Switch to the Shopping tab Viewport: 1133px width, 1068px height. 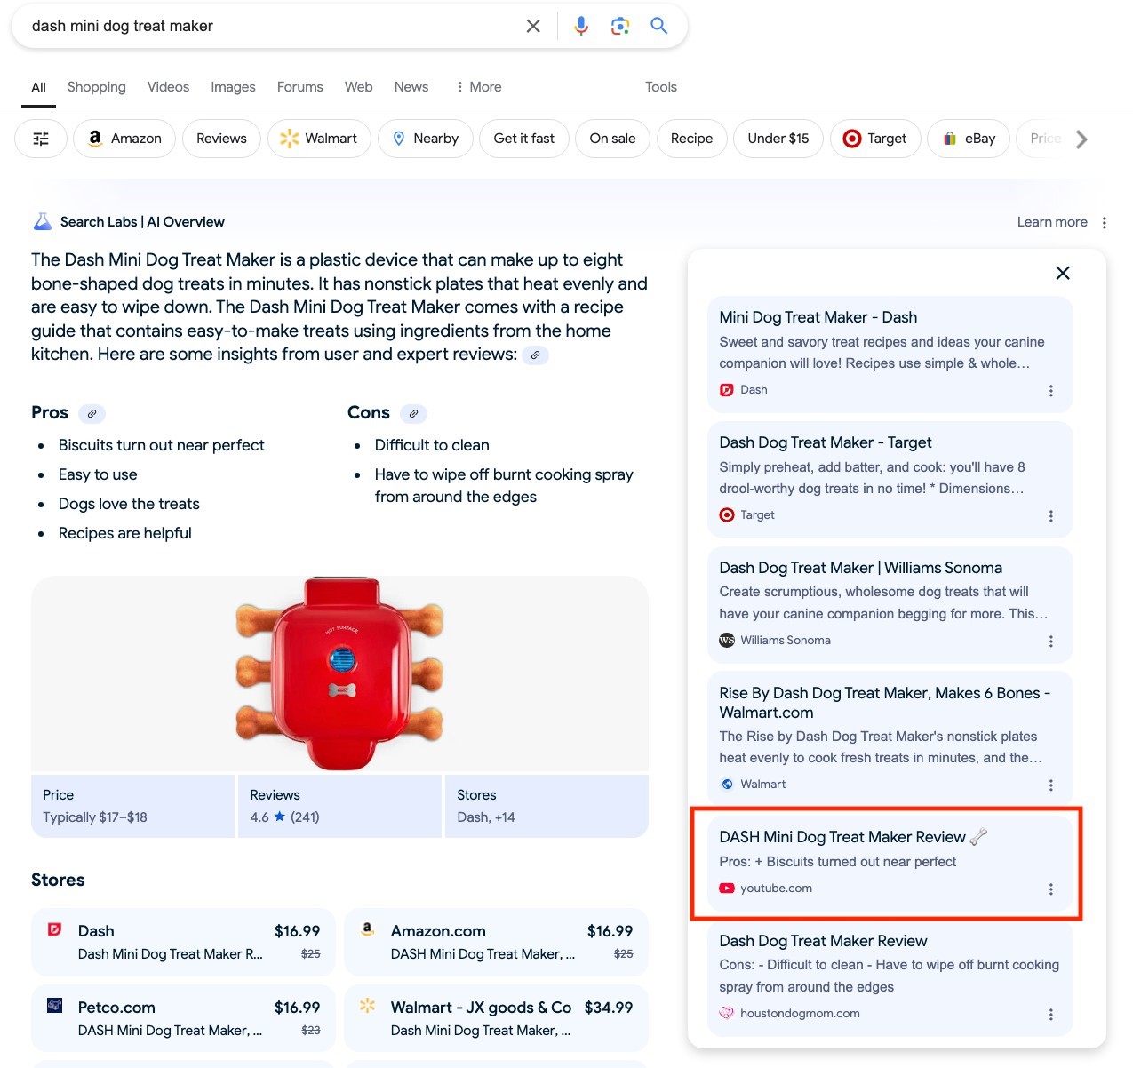pyautogui.click(x=96, y=86)
